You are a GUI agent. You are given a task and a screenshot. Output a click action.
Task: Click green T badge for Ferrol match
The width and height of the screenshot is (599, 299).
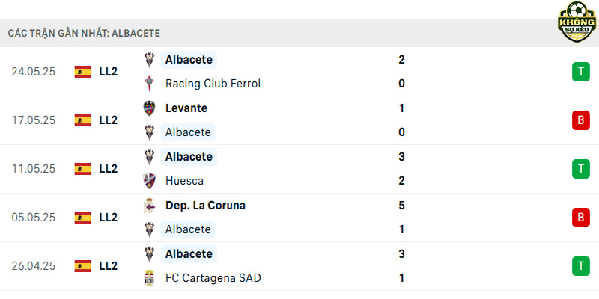click(x=581, y=72)
